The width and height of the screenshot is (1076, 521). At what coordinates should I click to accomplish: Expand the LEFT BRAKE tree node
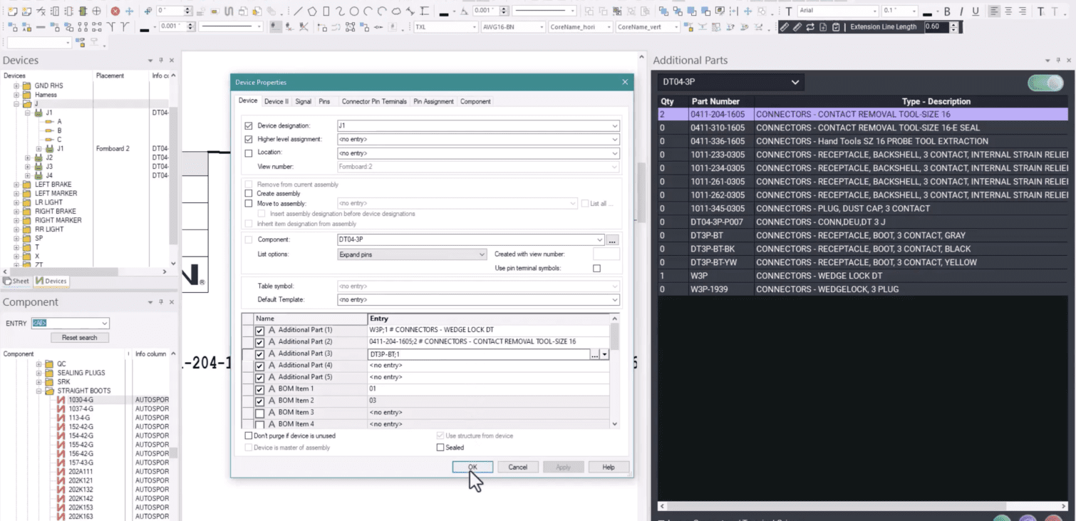click(16, 185)
